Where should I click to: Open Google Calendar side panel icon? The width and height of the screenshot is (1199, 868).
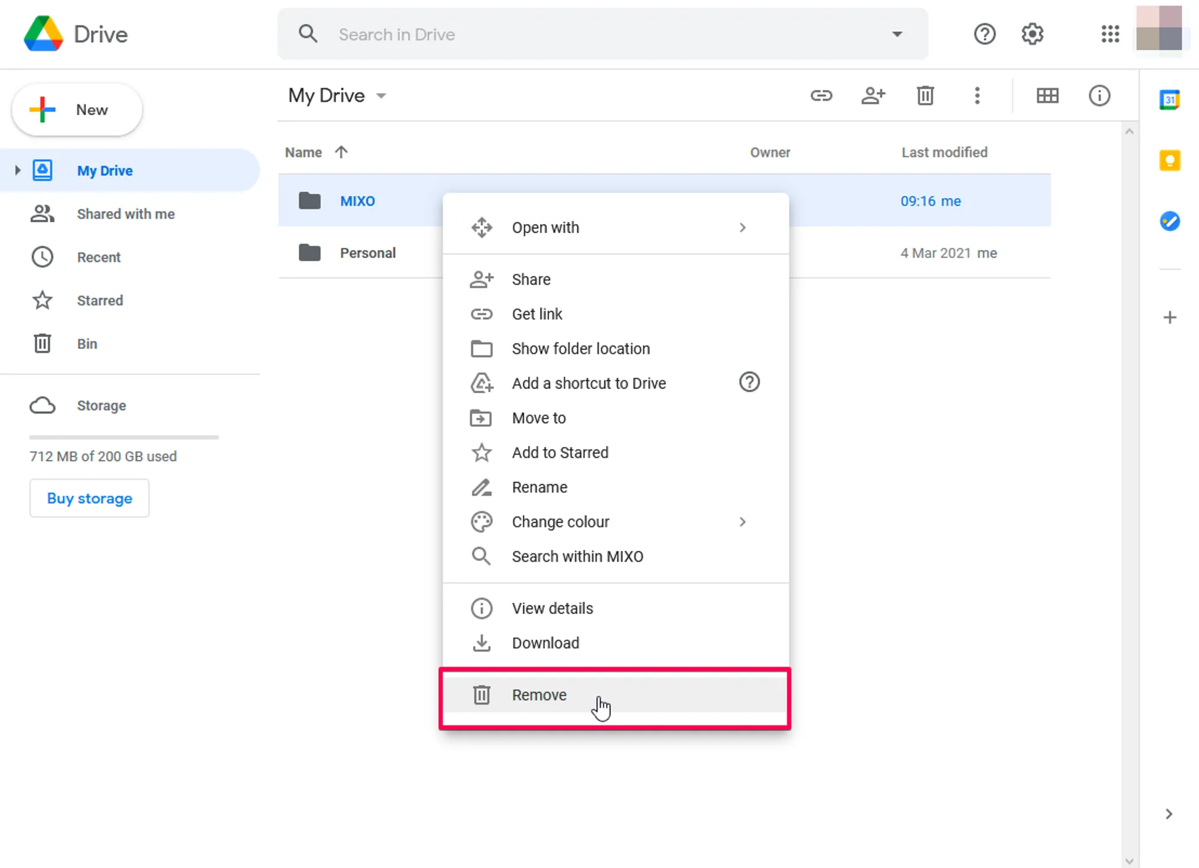(x=1169, y=100)
